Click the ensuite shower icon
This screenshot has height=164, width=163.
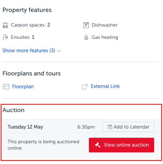click(x=5, y=37)
